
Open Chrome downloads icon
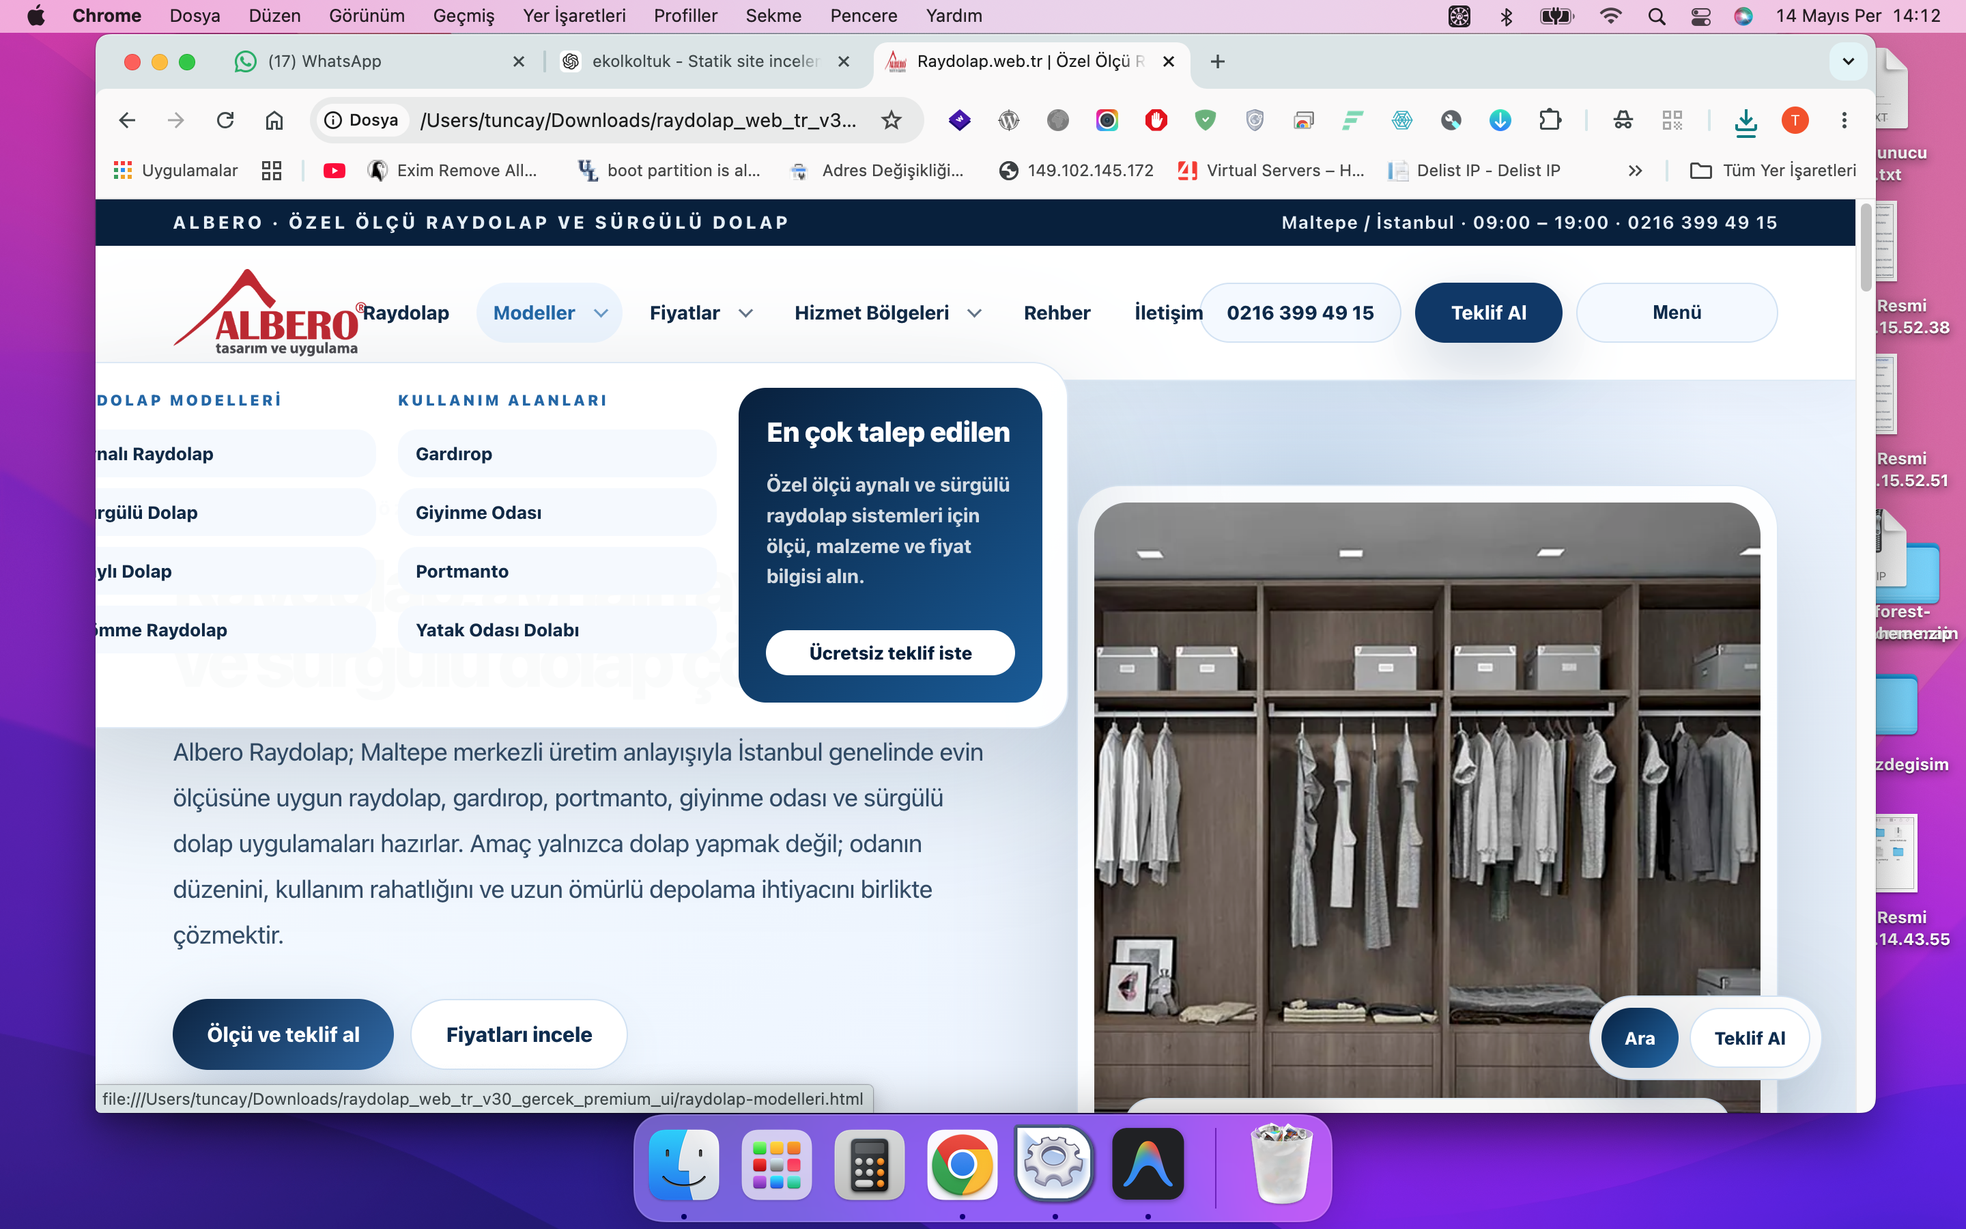pyautogui.click(x=1746, y=121)
